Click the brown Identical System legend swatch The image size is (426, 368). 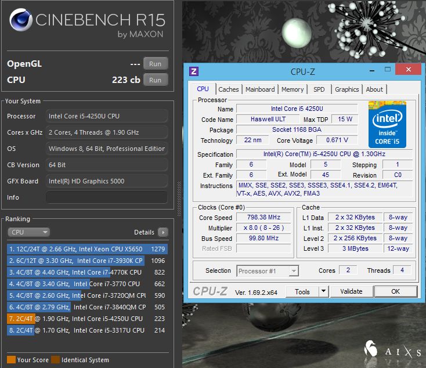[55, 359]
